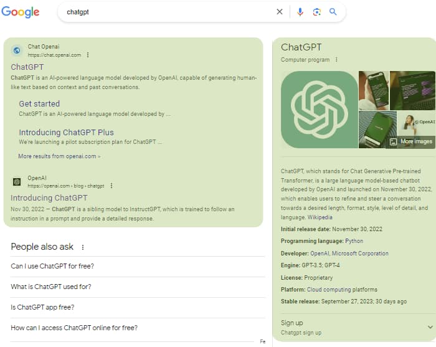
Task: Click the magnifying glass search button
Action: coord(333,12)
